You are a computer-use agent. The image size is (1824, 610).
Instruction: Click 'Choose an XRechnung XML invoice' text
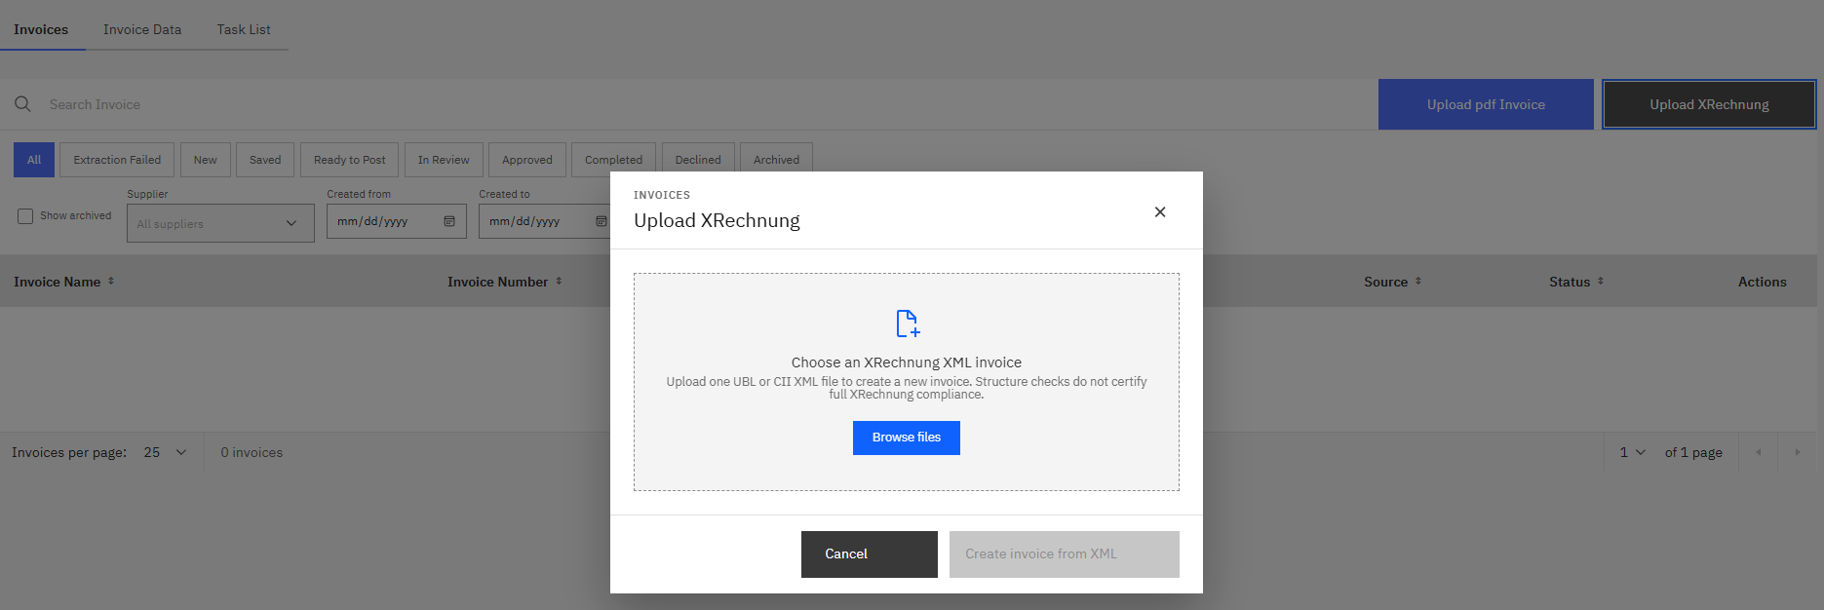click(x=907, y=362)
